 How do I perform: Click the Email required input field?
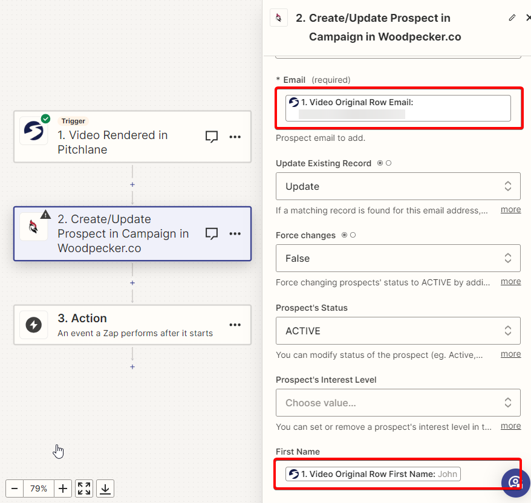(x=398, y=108)
